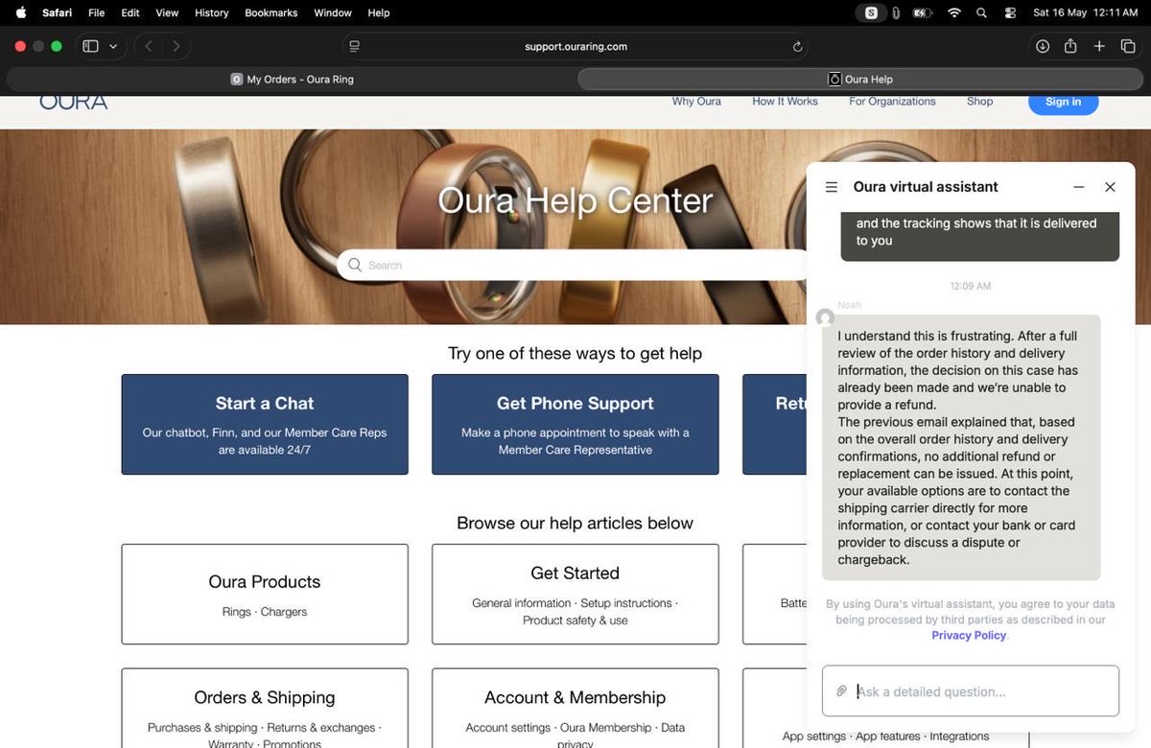Click the Ask a detailed question field

(x=971, y=691)
